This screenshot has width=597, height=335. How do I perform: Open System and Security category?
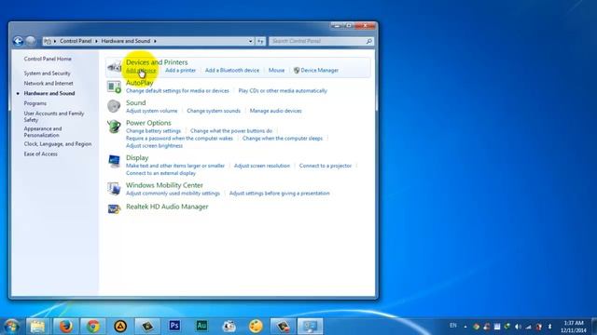[x=48, y=74]
